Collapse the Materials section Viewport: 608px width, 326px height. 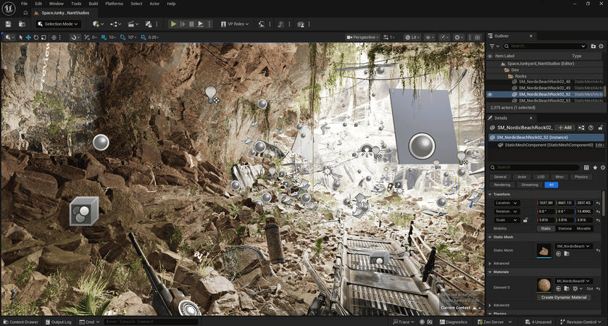[490, 272]
